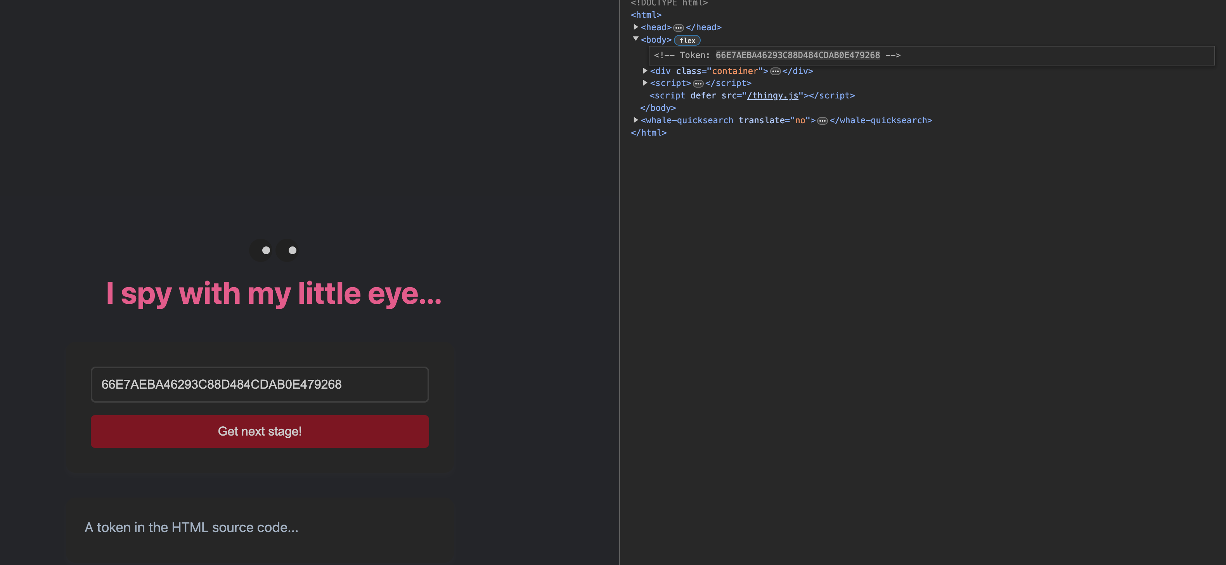
Task: Collapse the body element arrow
Action: [636, 39]
